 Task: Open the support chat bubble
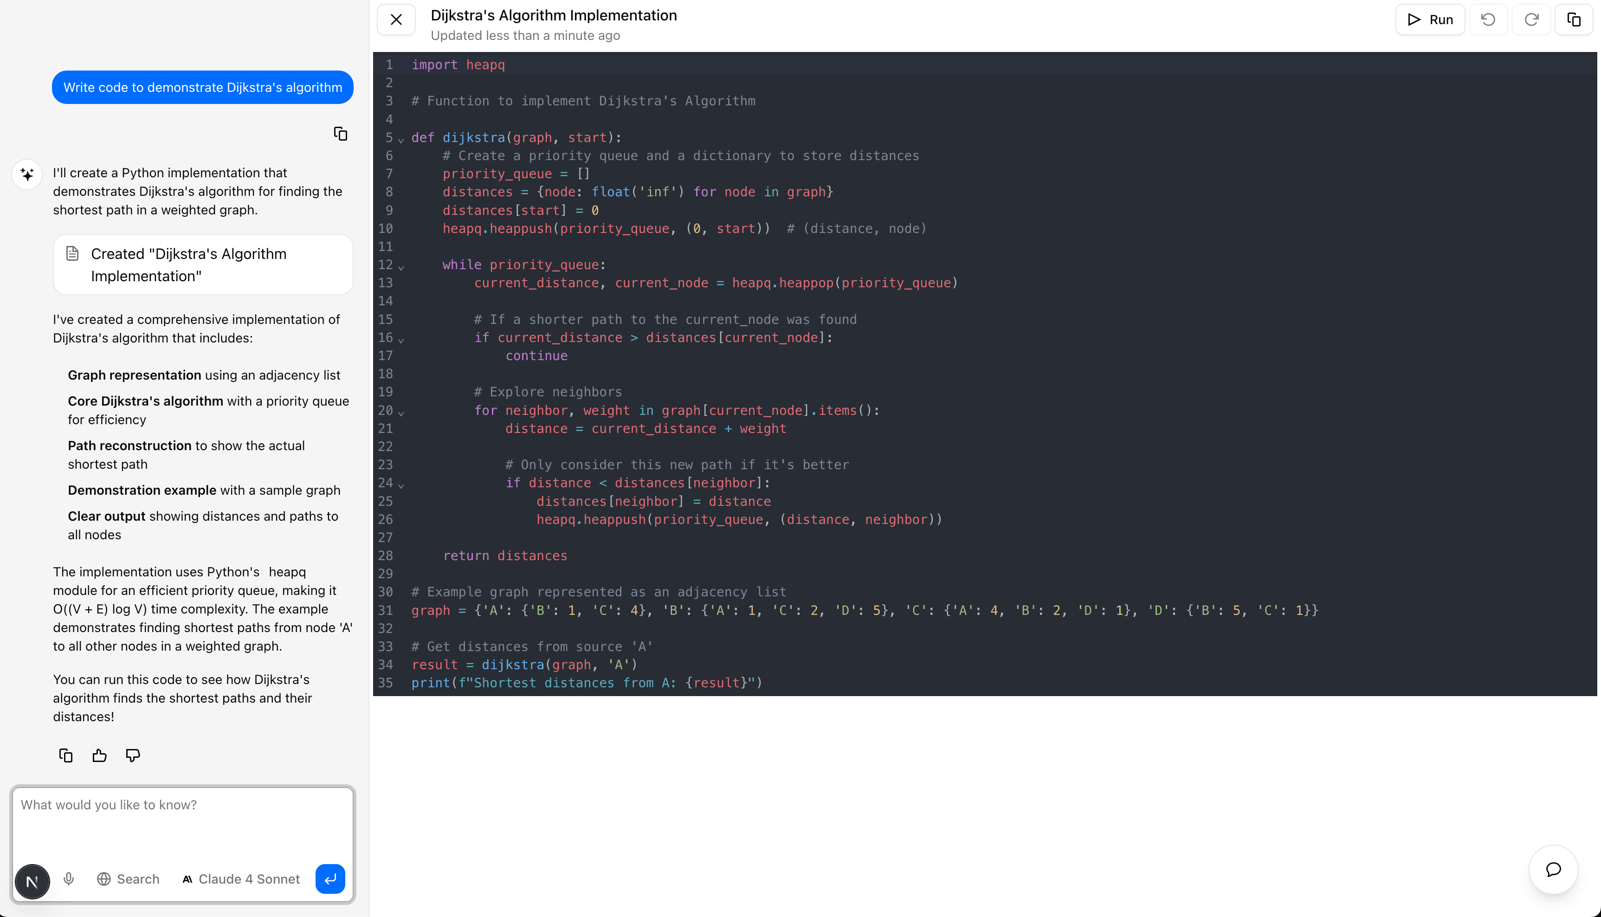tap(1553, 870)
